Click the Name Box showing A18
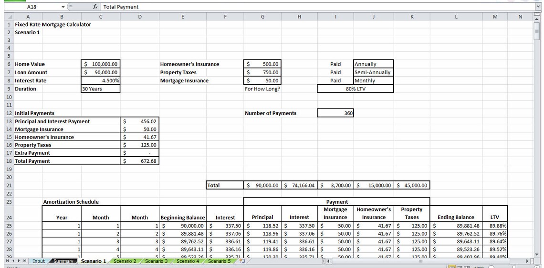This screenshot has height=268, width=544. coord(32,7)
